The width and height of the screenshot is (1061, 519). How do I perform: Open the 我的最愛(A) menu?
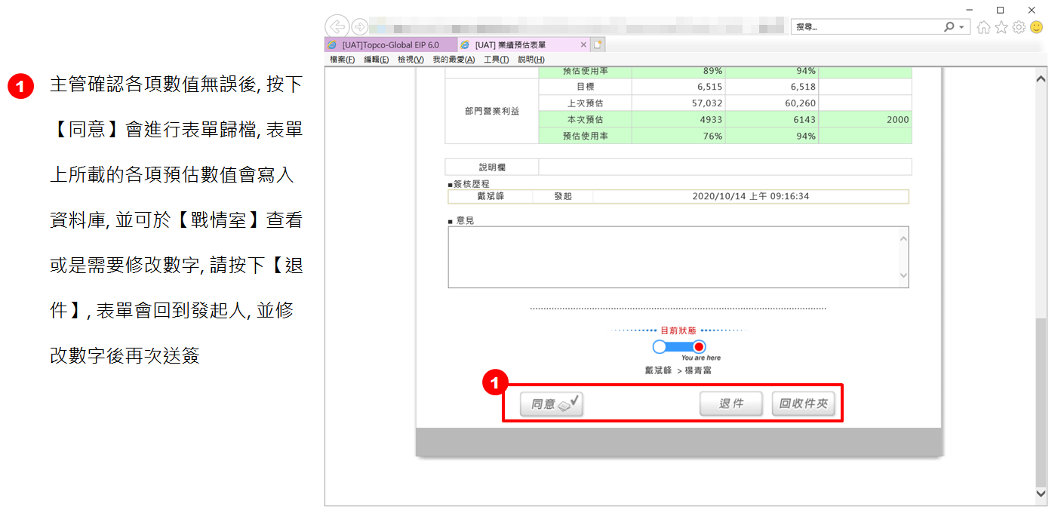pyautogui.click(x=454, y=60)
